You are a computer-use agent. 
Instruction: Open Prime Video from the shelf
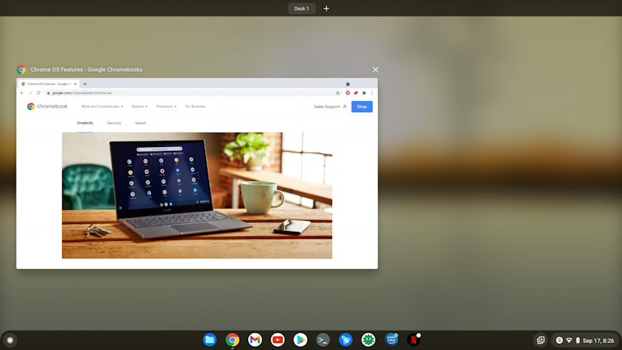391,340
